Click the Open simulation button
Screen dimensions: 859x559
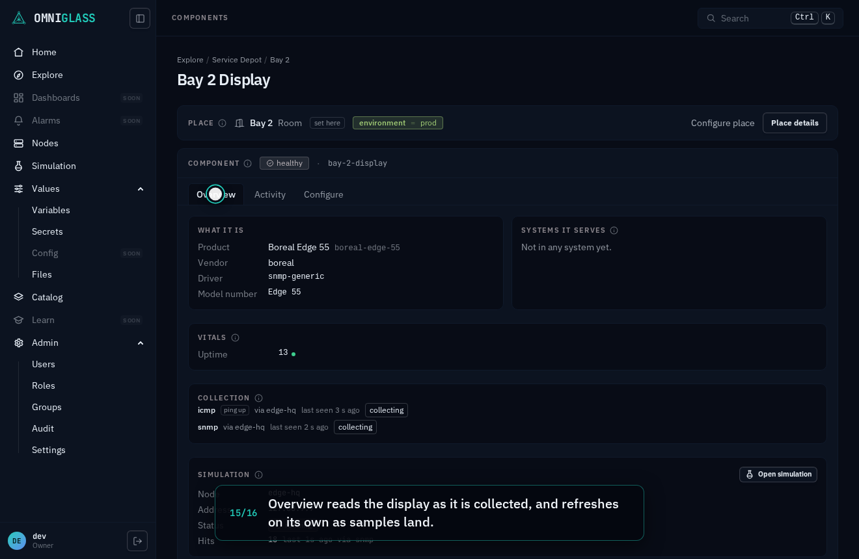[778, 474]
